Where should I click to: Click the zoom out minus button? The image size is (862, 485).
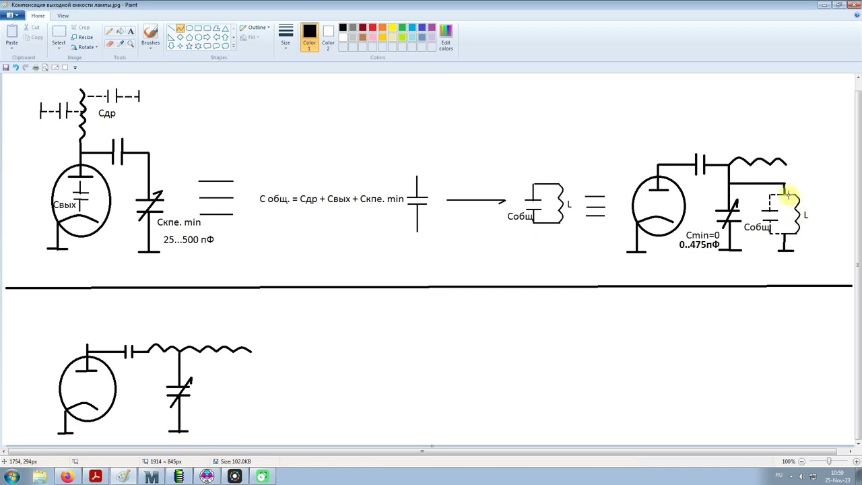point(802,461)
